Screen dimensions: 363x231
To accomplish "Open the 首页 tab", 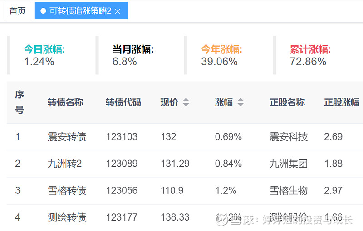I will pyautogui.click(x=17, y=10).
